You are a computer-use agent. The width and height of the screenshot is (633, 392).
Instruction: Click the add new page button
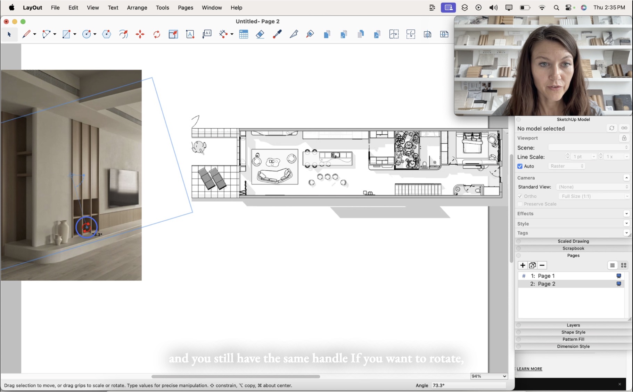click(523, 265)
